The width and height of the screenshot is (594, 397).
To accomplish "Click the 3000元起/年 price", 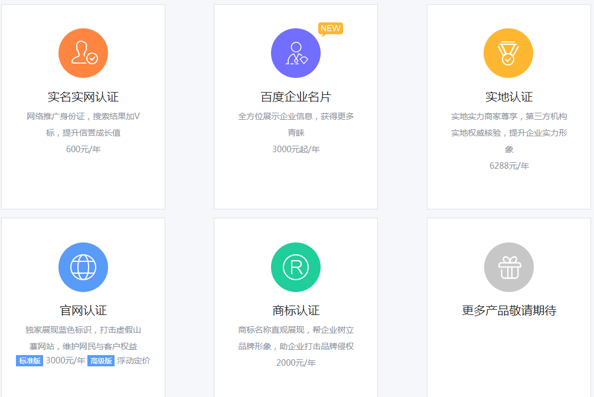I will tap(296, 149).
